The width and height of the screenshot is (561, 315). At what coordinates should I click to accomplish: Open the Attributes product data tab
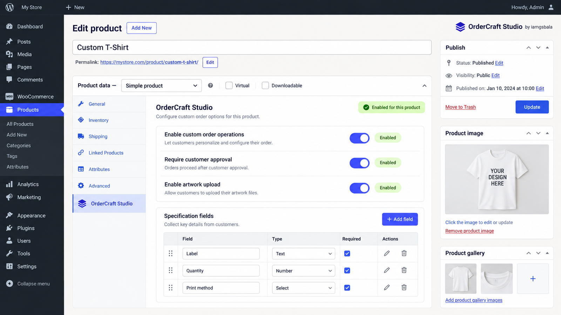pyautogui.click(x=109, y=169)
